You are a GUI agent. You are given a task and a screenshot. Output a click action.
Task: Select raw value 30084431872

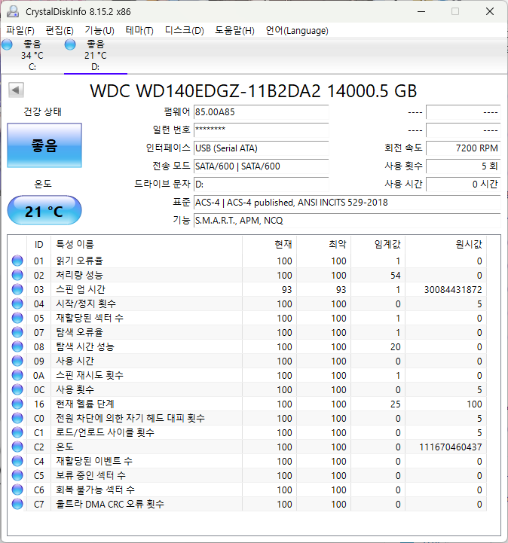pos(453,289)
